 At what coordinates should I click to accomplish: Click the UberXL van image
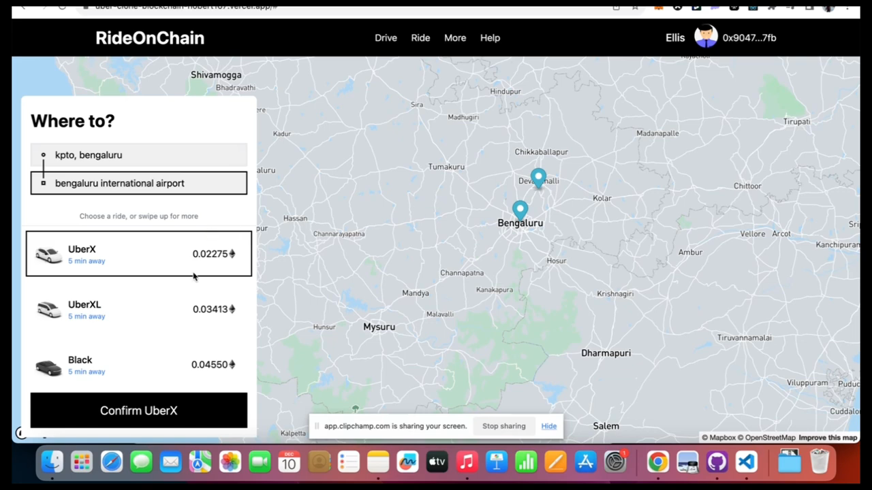pyautogui.click(x=48, y=310)
